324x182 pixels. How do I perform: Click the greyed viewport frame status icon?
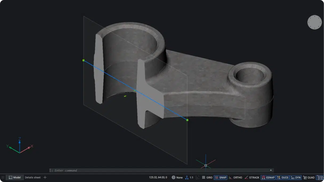pos(197,177)
